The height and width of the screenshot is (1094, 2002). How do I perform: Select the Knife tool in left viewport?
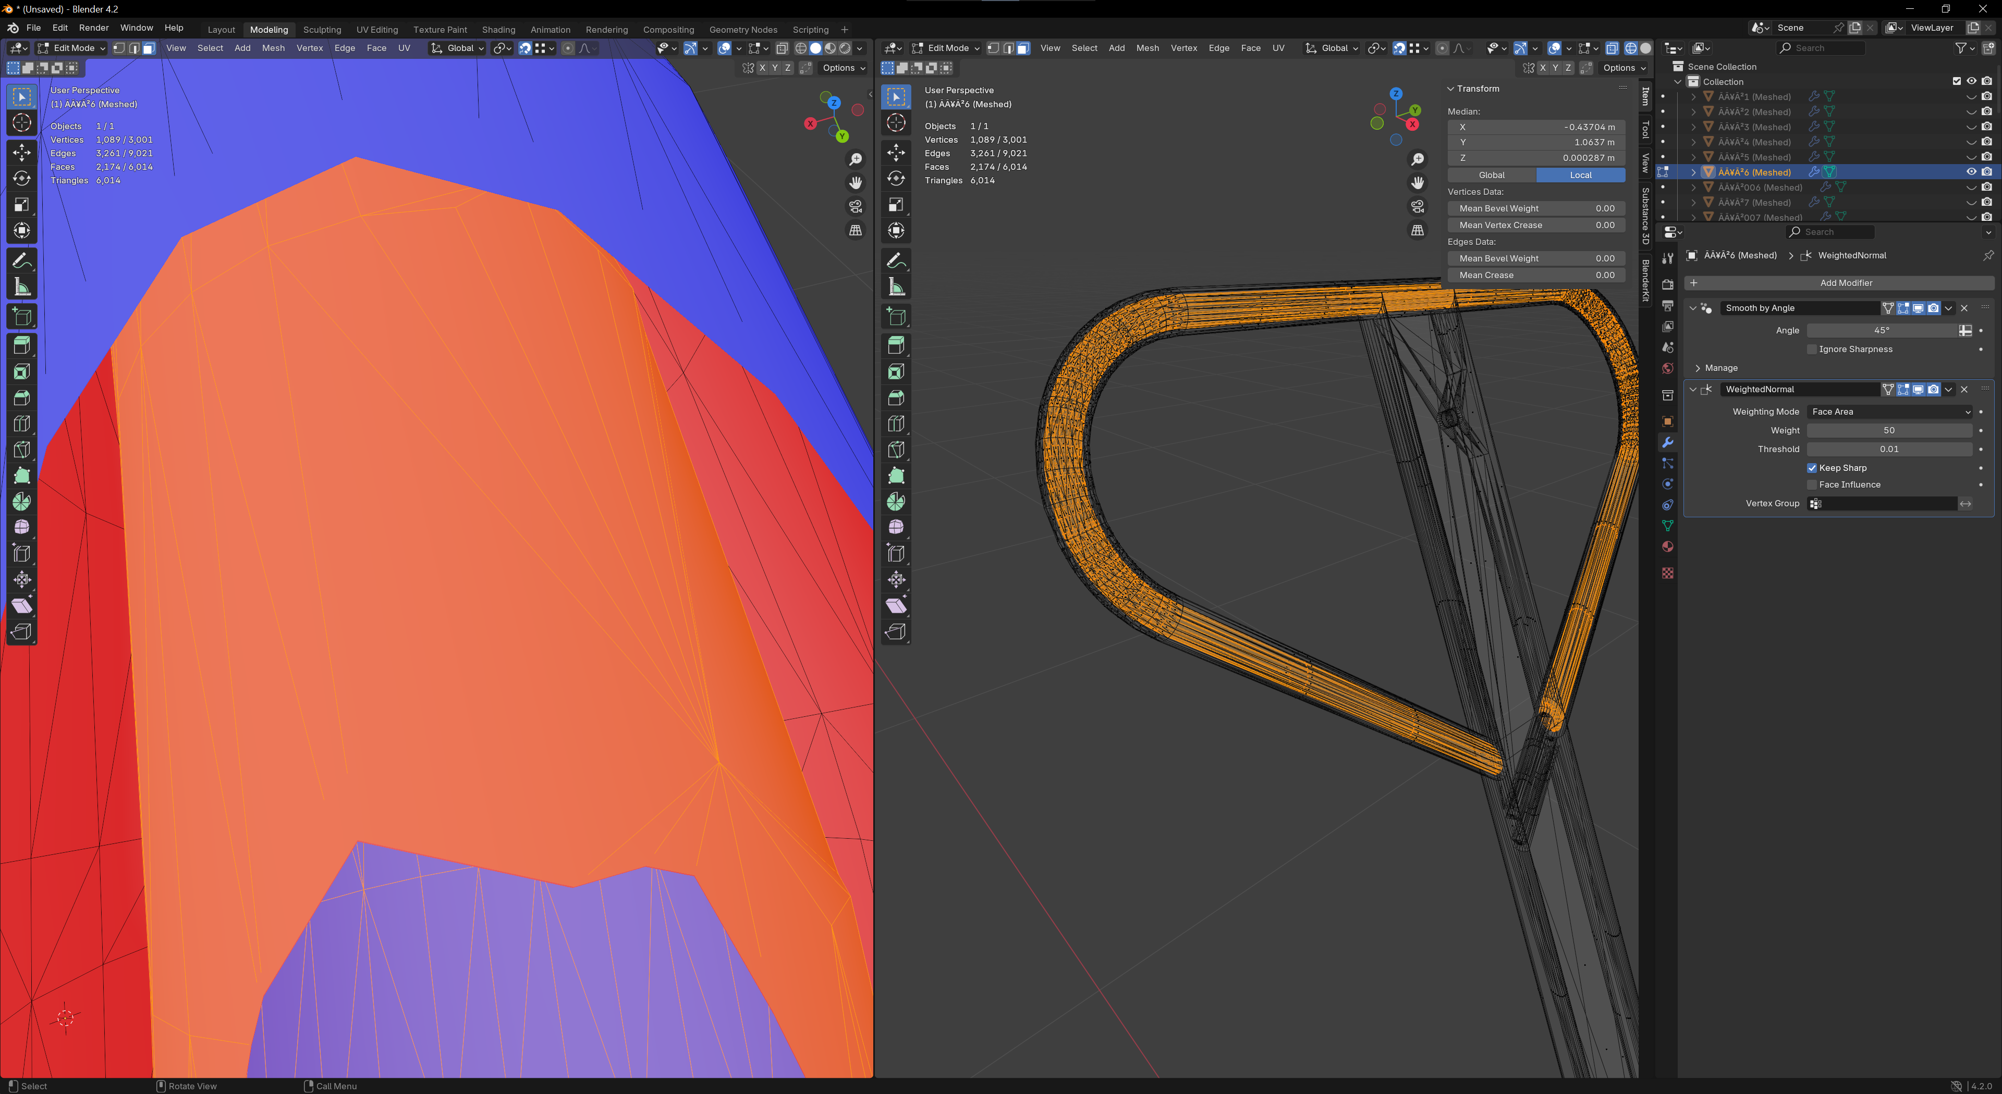(x=22, y=450)
